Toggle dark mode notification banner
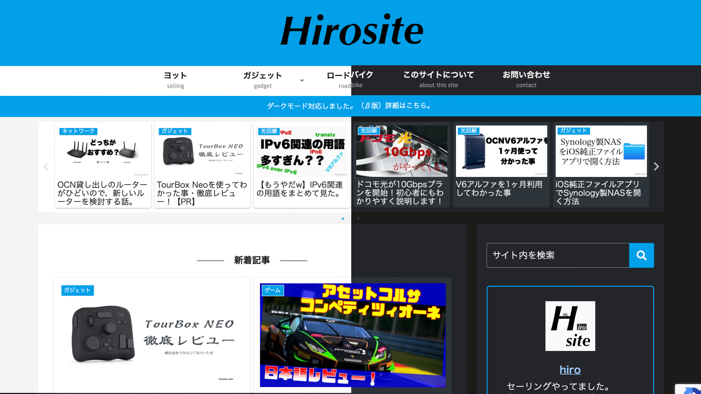The image size is (701, 394). click(x=350, y=105)
